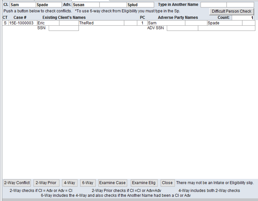Viewport: 258px width, 201px height.
Task: Select case number 15E-1000003
Action: coord(22,23)
